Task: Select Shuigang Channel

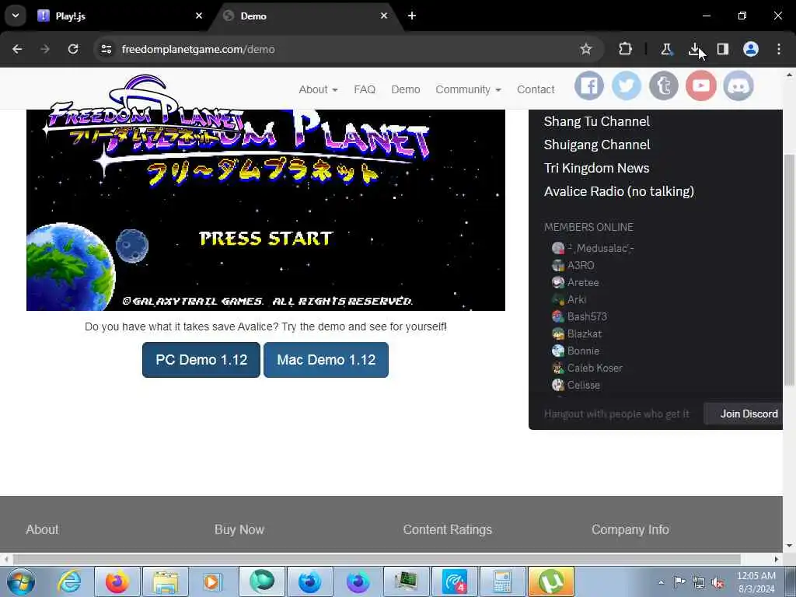Action: 597,145
